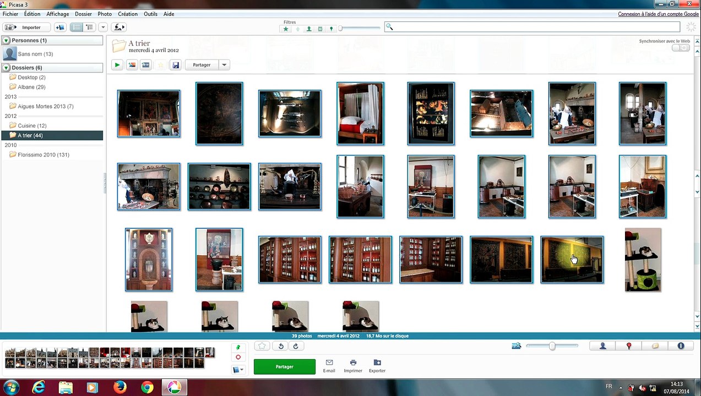Open the Outils menu
This screenshot has width=701, height=396.
(x=150, y=14)
